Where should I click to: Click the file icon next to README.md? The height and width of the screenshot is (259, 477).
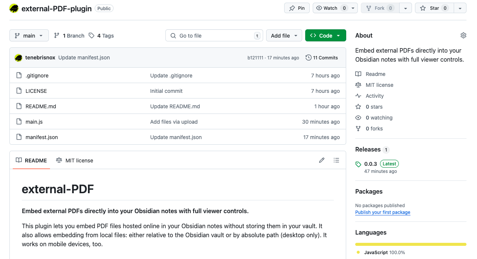pyautogui.click(x=19, y=106)
